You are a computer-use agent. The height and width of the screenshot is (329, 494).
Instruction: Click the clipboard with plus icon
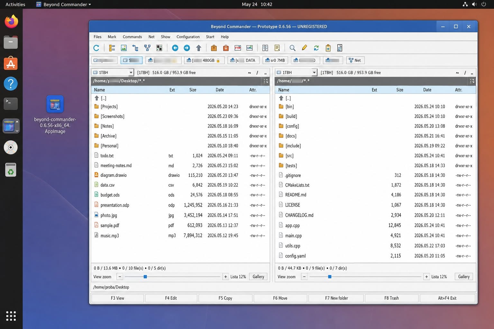328,48
